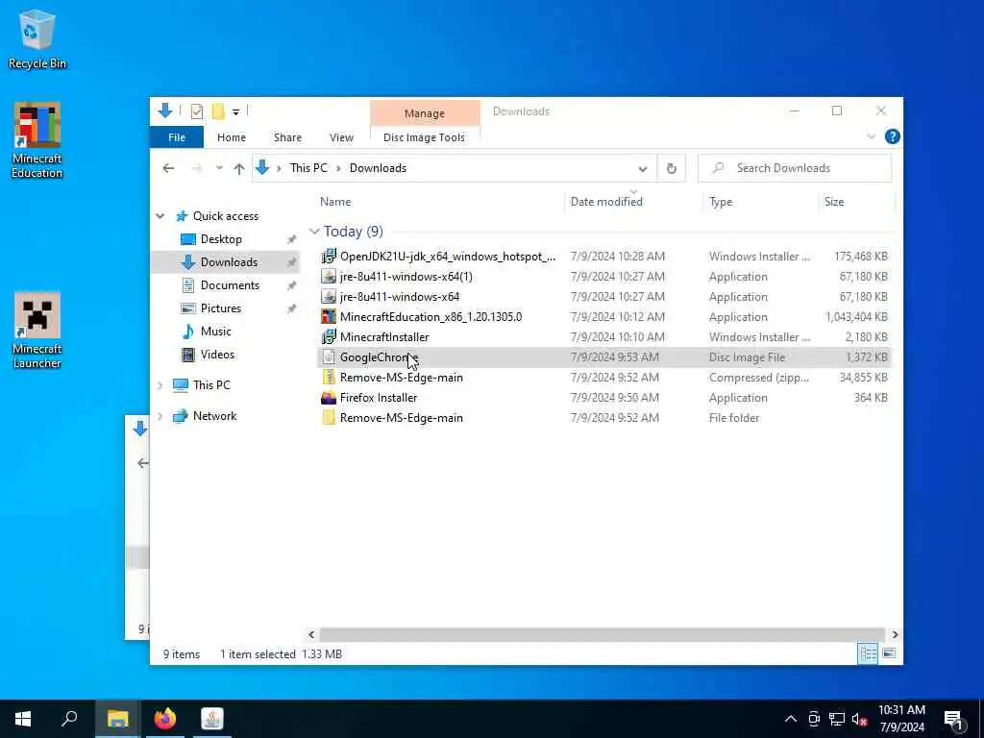Select the Minecraft Education desktop shortcut

(x=37, y=140)
